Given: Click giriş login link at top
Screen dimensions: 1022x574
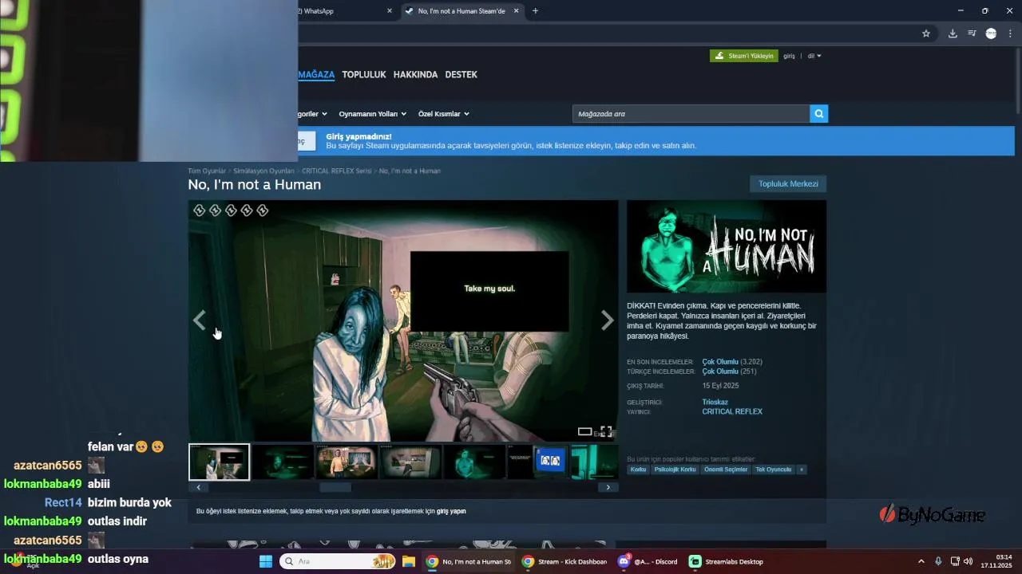Looking at the screenshot, I should pyautogui.click(x=789, y=56).
